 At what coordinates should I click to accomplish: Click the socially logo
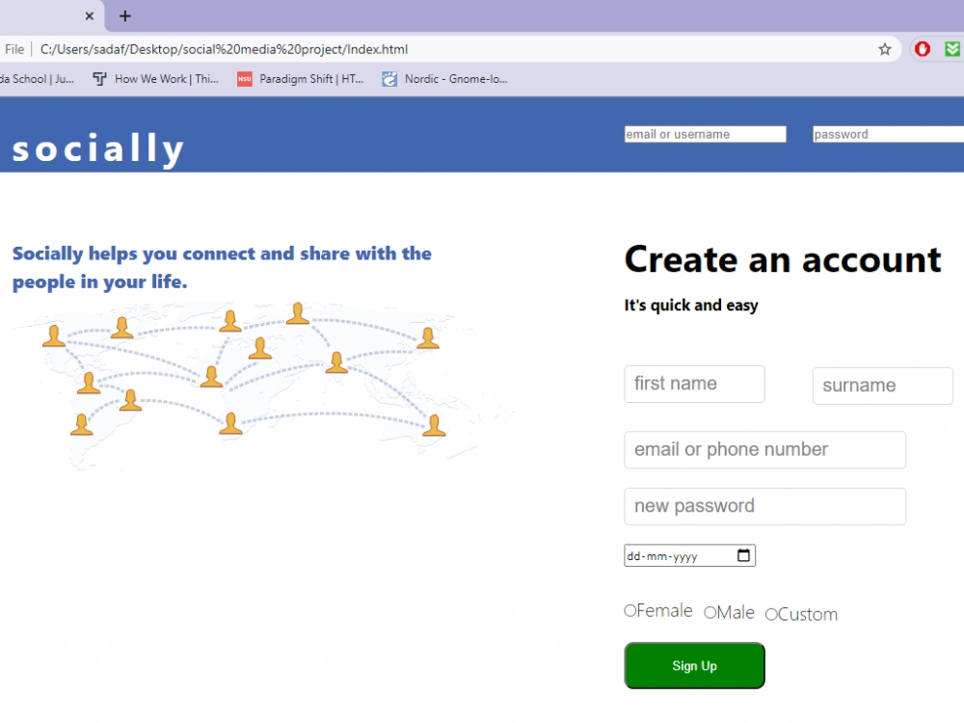[x=98, y=148]
